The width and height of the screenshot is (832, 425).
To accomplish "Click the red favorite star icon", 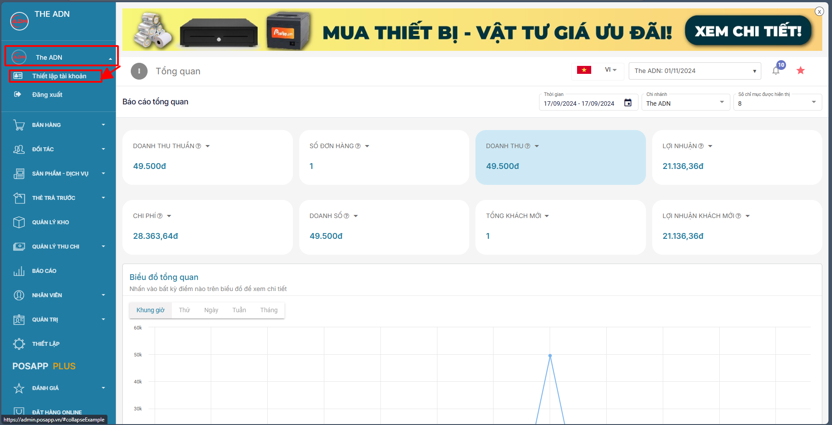I will tap(801, 71).
